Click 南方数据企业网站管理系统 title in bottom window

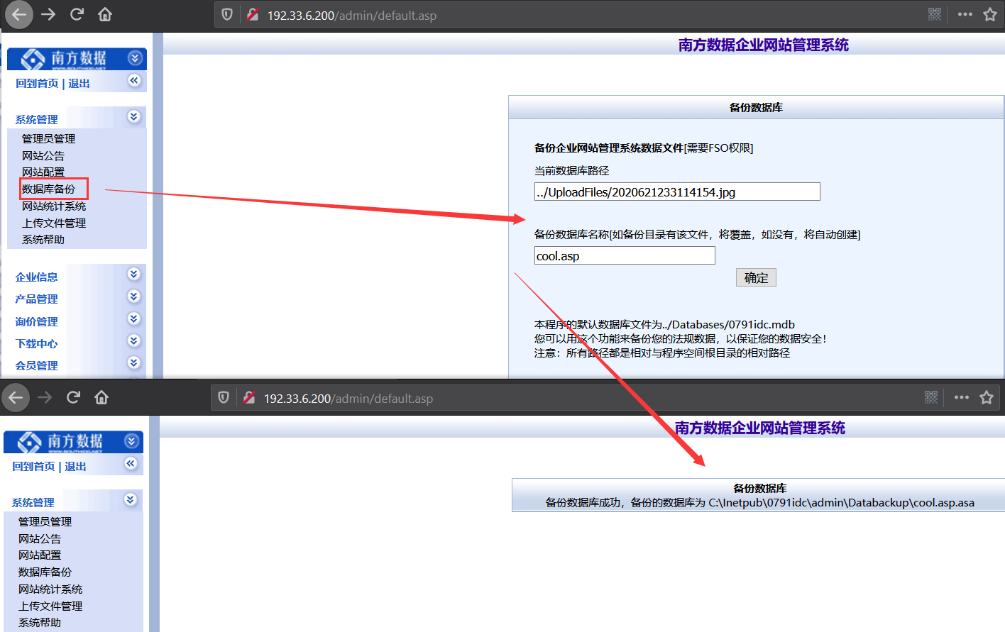pos(760,428)
